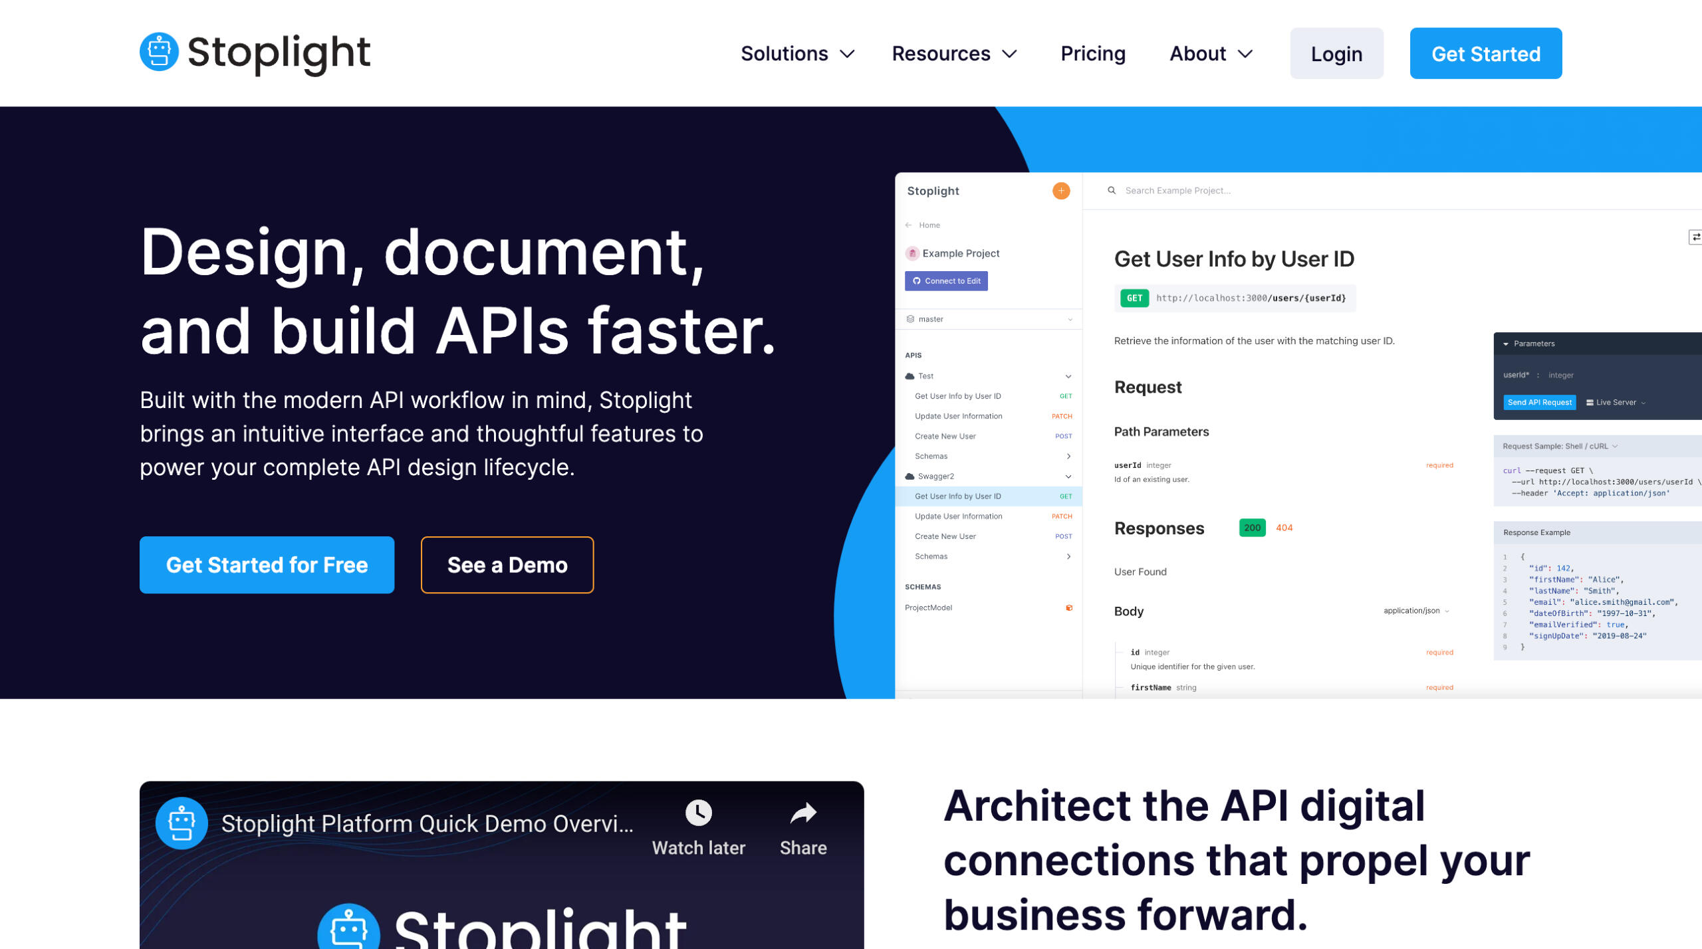Click the Search Example Project field
The image size is (1702, 949).
click(1396, 191)
